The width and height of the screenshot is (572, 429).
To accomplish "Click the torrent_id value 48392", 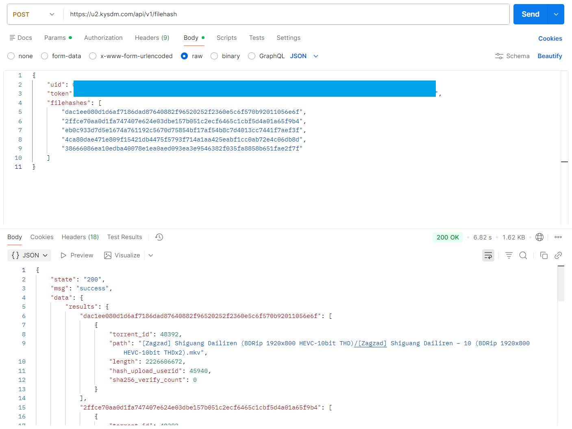I will point(169,334).
